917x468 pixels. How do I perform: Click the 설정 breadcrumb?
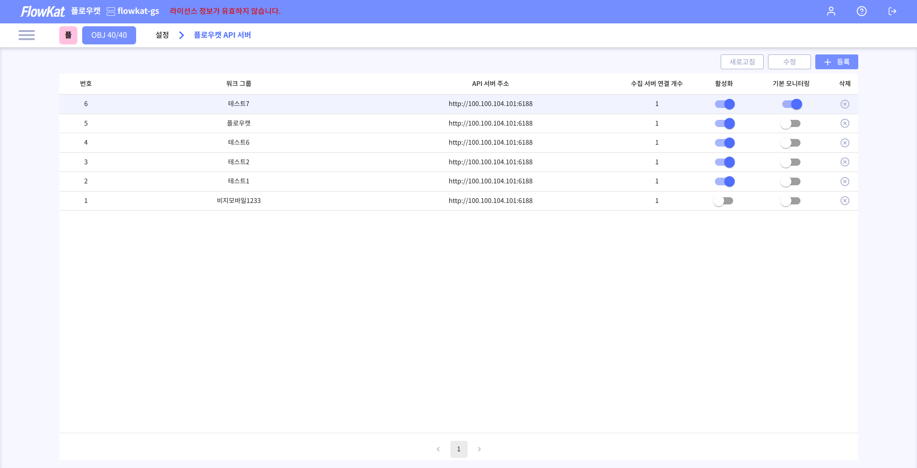pos(162,35)
